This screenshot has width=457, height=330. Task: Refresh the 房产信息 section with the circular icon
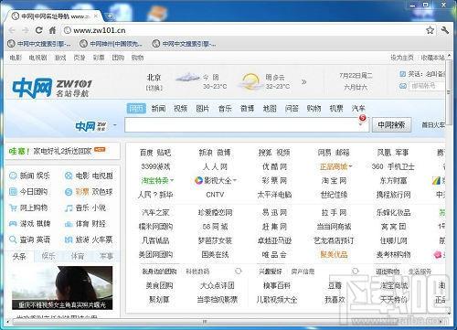tap(355, 271)
